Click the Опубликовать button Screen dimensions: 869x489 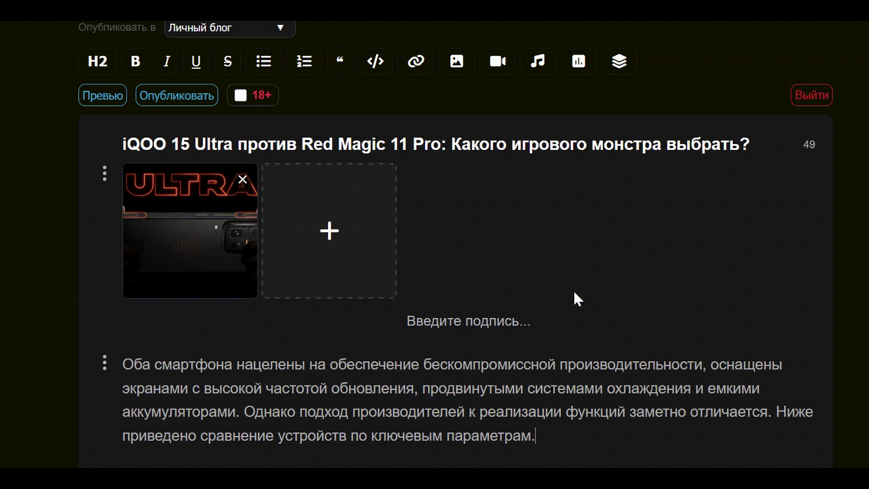177,95
